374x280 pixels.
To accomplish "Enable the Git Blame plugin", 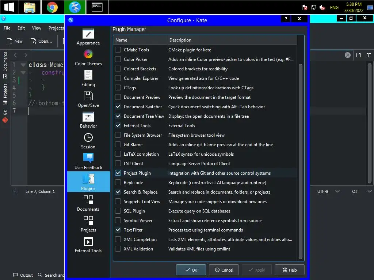I will pos(118,144).
